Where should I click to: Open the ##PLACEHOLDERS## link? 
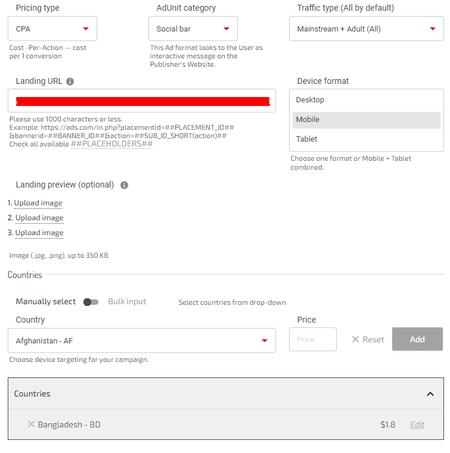click(111, 144)
